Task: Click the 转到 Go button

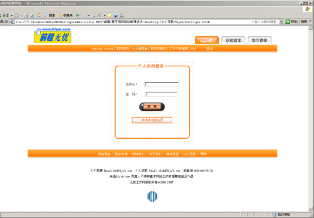Action: (x=291, y=22)
